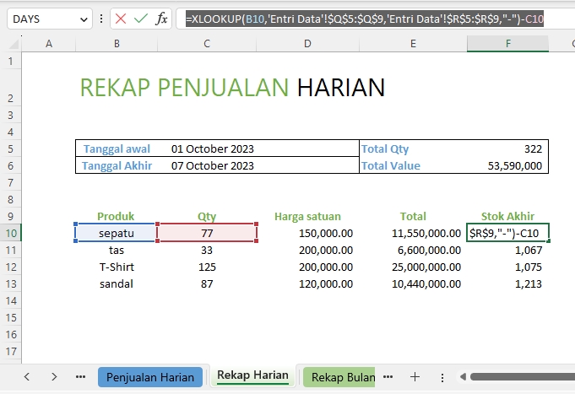
Task: Select the Rekap Harian sheet tab
Action: tap(252, 375)
